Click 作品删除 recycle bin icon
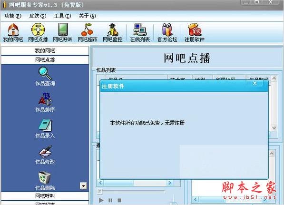The width and height of the screenshot is (284, 205). pos(45,181)
